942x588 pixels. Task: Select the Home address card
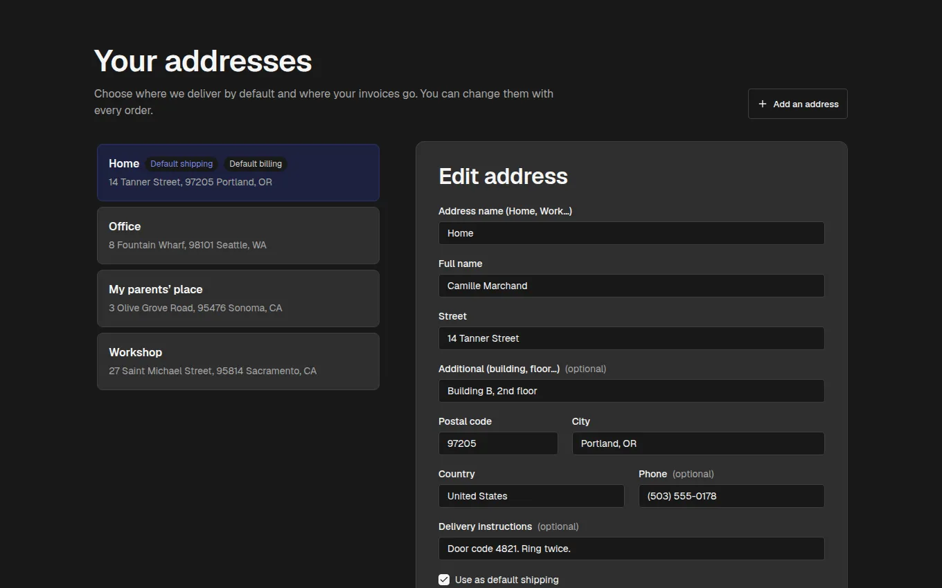click(x=238, y=172)
